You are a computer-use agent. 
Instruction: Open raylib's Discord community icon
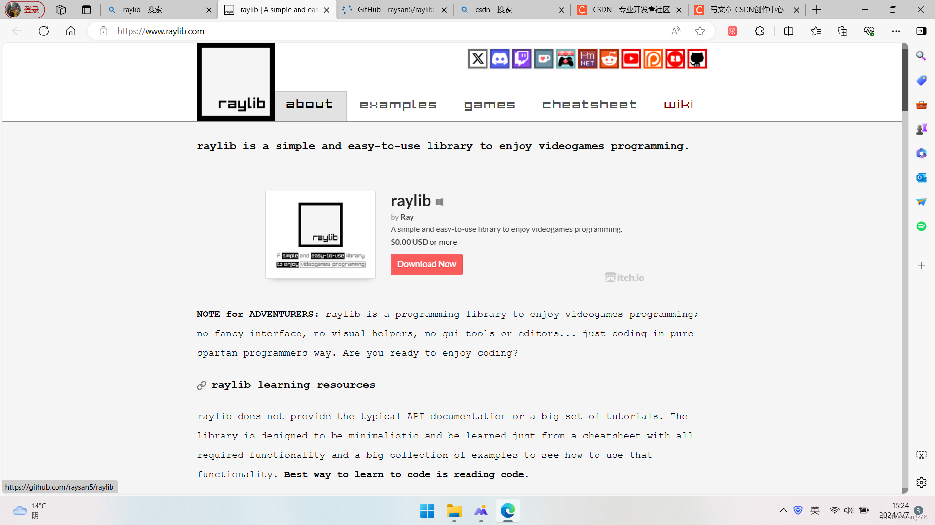(500, 58)
